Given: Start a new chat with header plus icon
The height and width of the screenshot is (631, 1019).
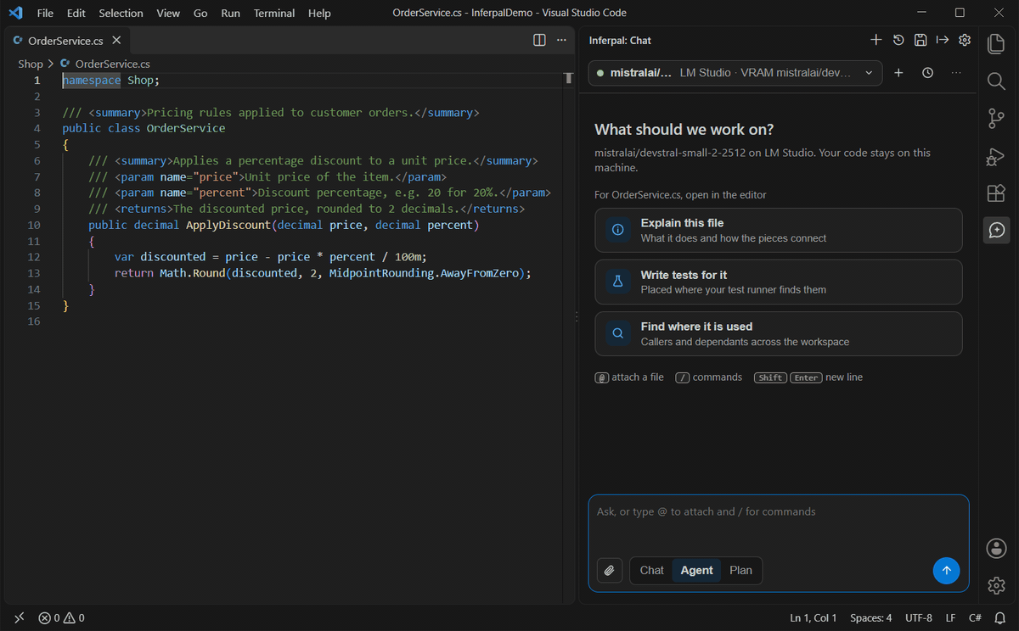Looking at the screenshot, I should [876, 40].
